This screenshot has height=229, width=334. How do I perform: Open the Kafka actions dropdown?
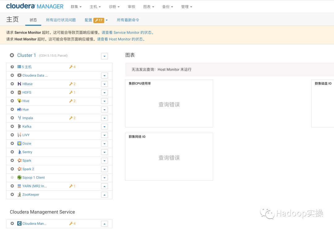tap(105, 127)
